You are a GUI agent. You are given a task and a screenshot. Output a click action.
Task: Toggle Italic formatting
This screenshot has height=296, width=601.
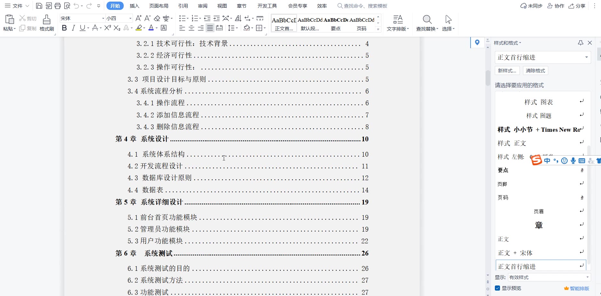(73, 28)
